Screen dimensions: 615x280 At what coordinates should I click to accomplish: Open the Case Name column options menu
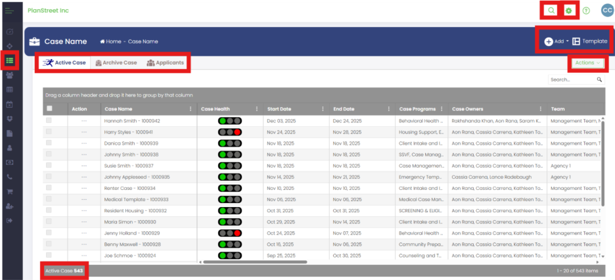(191, 109)
